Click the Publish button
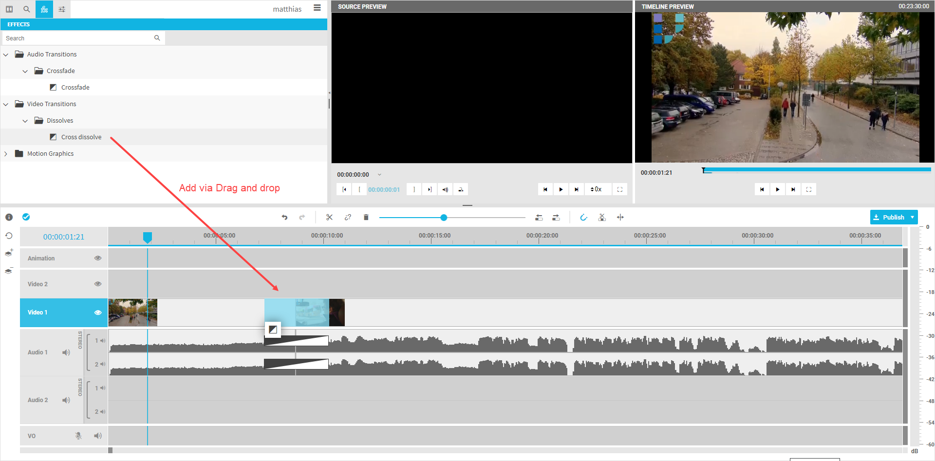The width and height of the screenshot is (935, 461). click(889, 218)
